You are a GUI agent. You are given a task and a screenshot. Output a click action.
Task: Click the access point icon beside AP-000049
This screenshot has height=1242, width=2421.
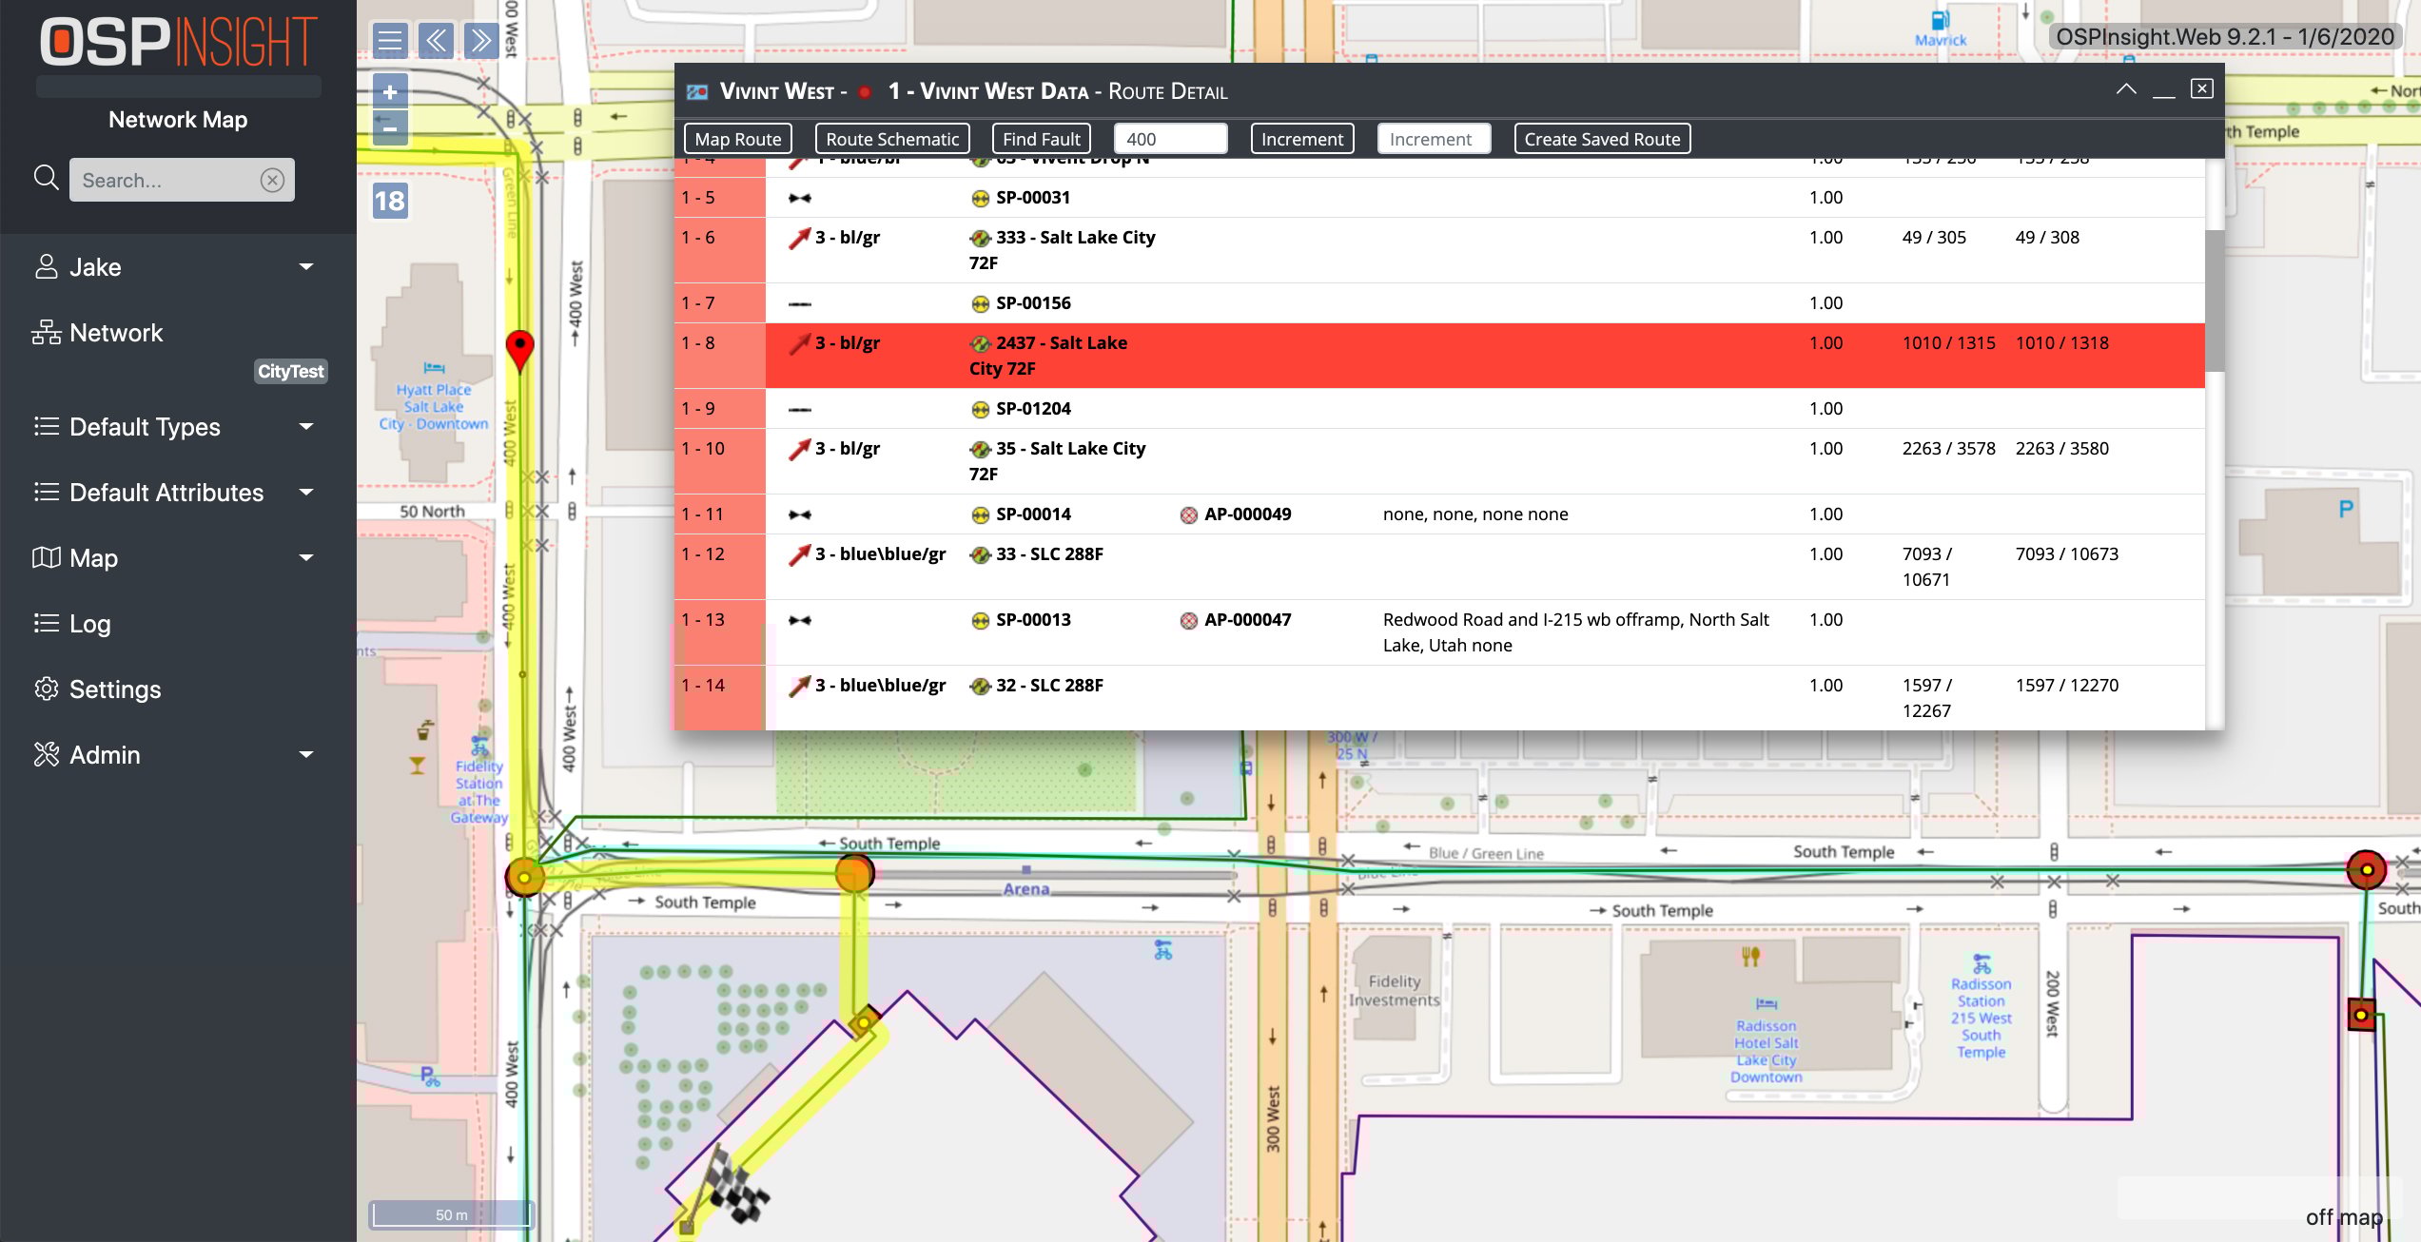tap(1188, 514)
